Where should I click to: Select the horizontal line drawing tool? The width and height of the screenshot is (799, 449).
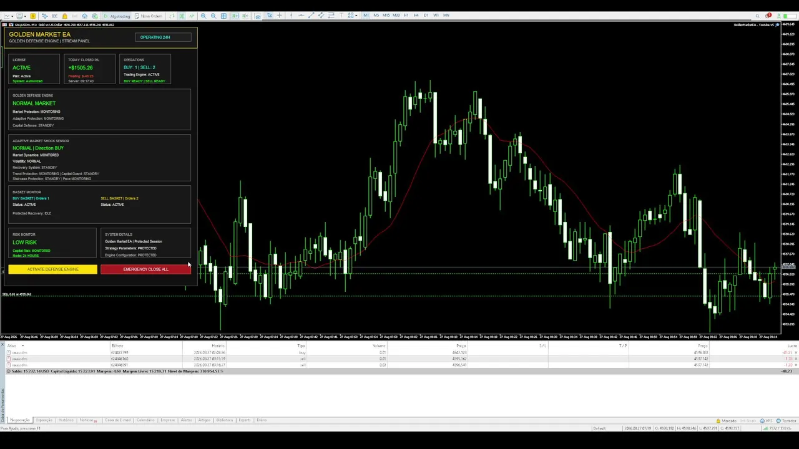pos(301,16)
